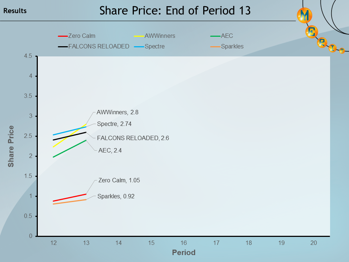The height and width of the screenshot is (262, 349).
Task: Click FALCONS RELOADED, 2.6 data label
Action: [x=133, y=138]
